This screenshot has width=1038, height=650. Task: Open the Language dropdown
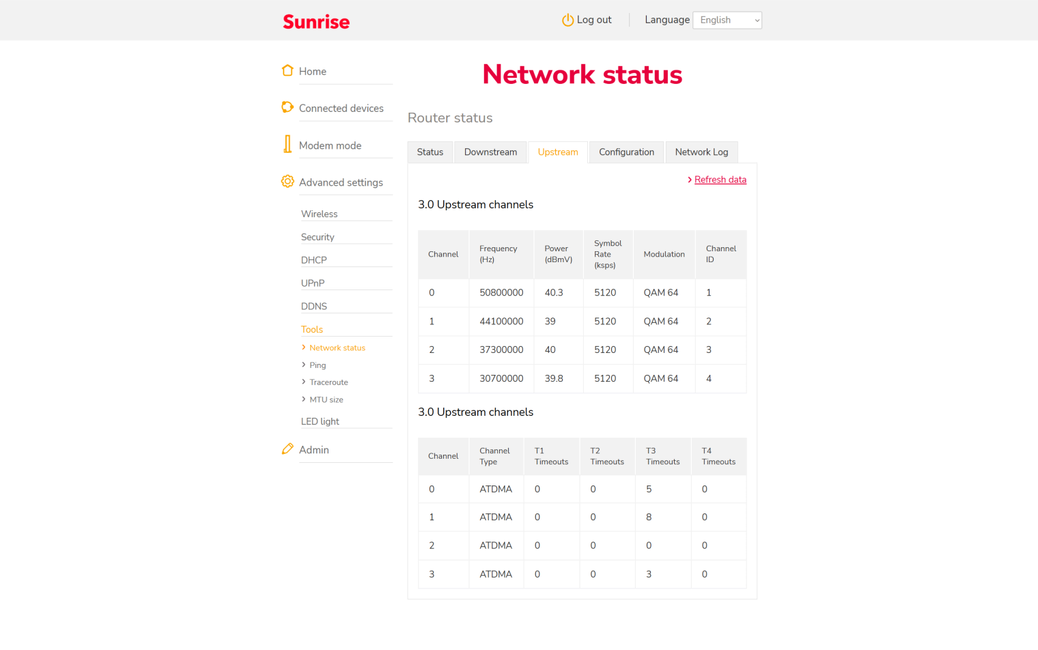(x=727, y=20)
